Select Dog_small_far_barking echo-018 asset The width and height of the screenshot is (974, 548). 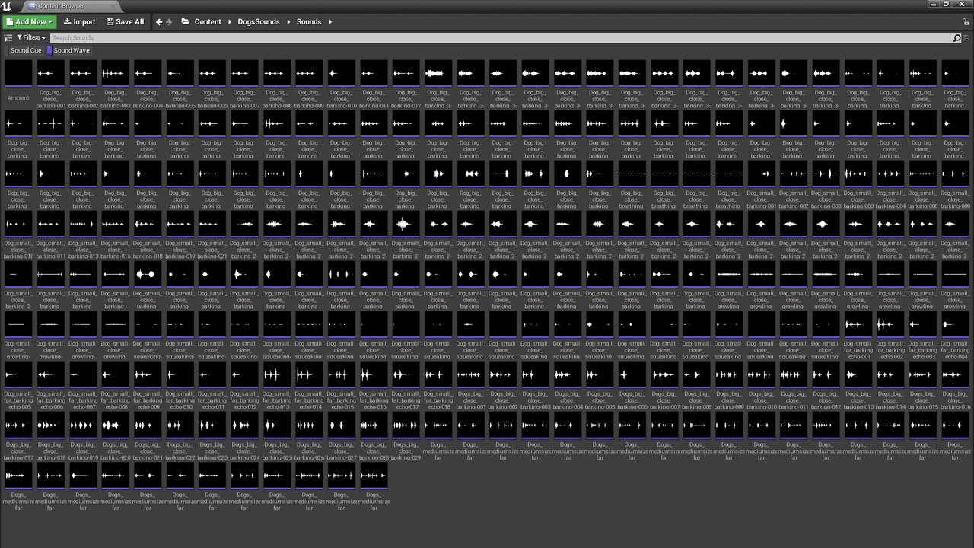coord(438,384)
